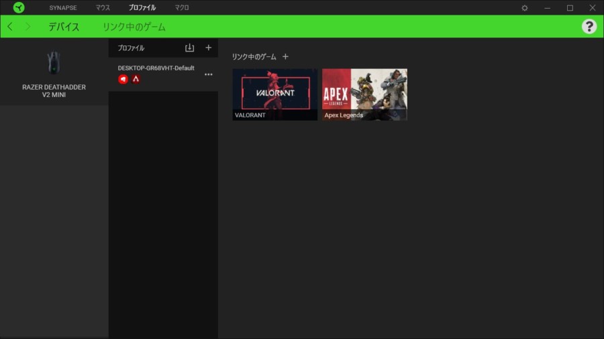
Task: Open the SYNAPSE tab
Action: pyautogui.click(x=62, y=8)
